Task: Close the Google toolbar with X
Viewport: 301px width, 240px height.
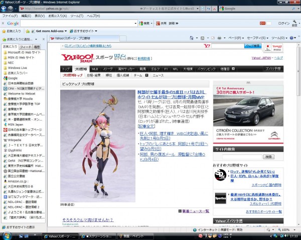Action: click(x=3, y=23)
